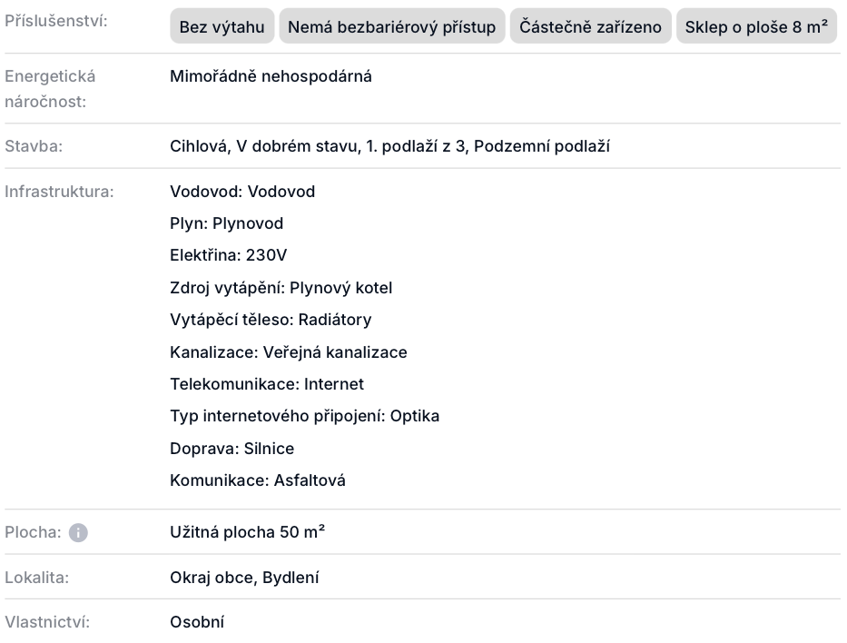
Task: Click the building description starting with "Cihlová"
Action: (x=389, y=146)
